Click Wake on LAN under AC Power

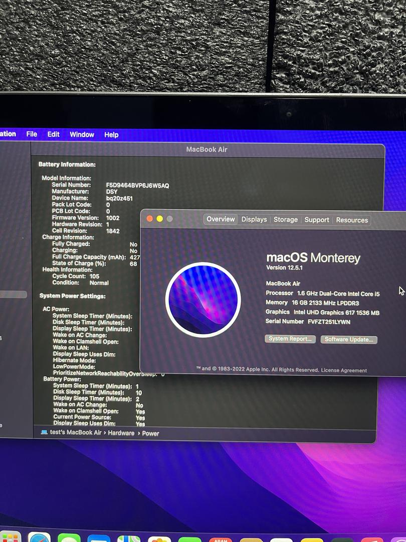coord(71,348)
